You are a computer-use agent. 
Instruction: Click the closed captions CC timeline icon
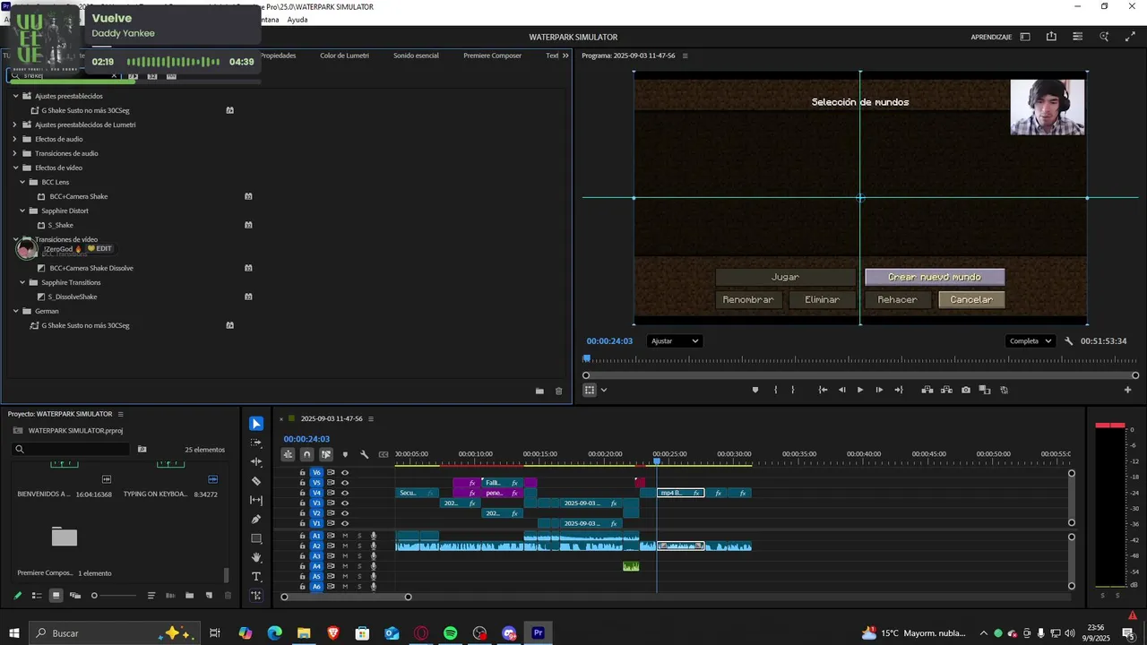tap(384, 454)
